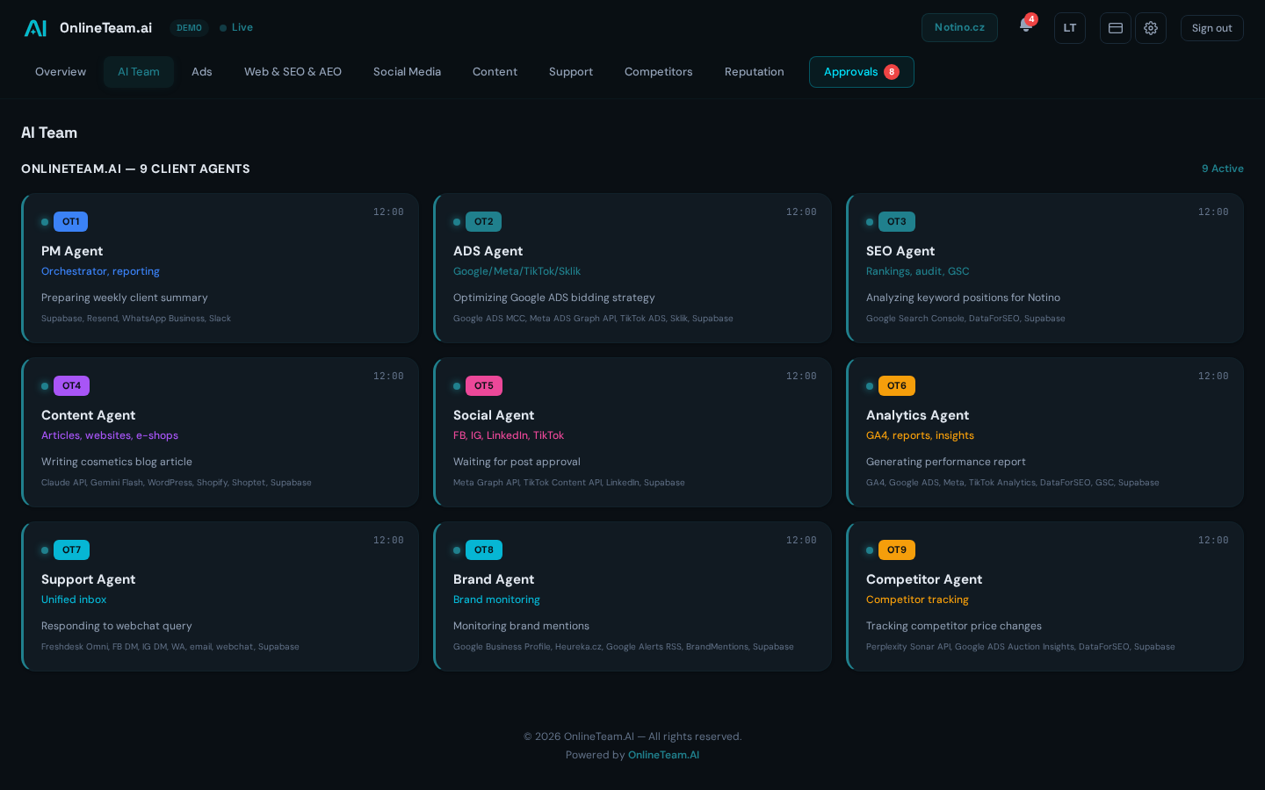Open the Support Agent card title
The width and height of the screenshot is (1265, 790).
click(88, 579)
